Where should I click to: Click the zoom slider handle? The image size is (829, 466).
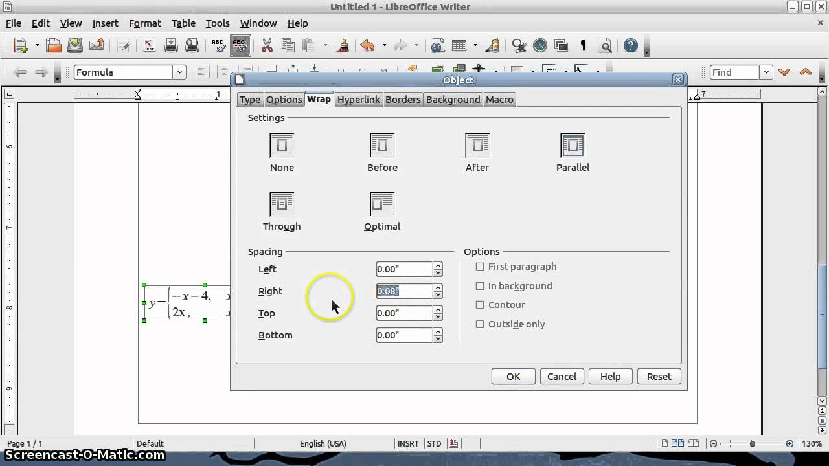[x=752, y=444]
